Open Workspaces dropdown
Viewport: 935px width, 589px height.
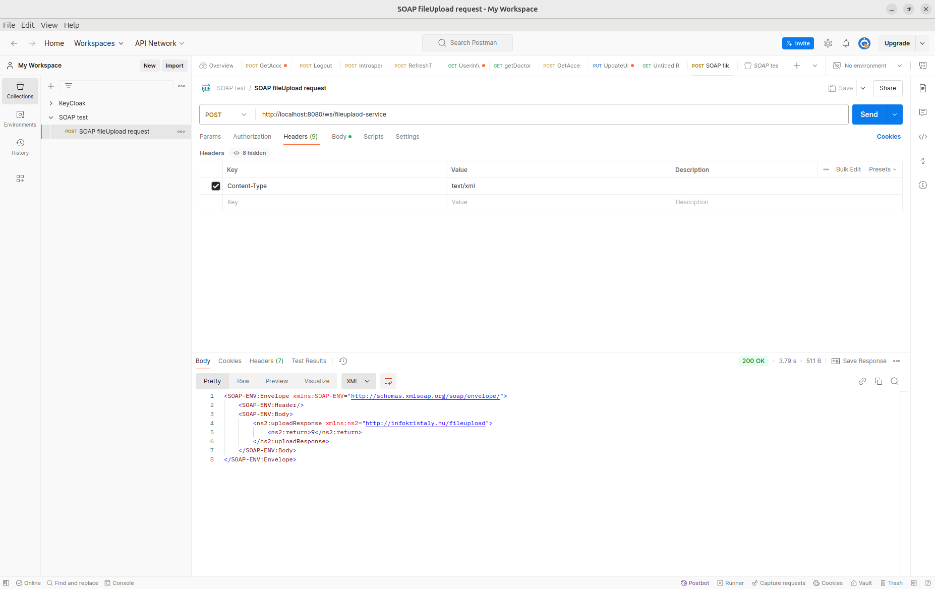[x=99, y=43]
